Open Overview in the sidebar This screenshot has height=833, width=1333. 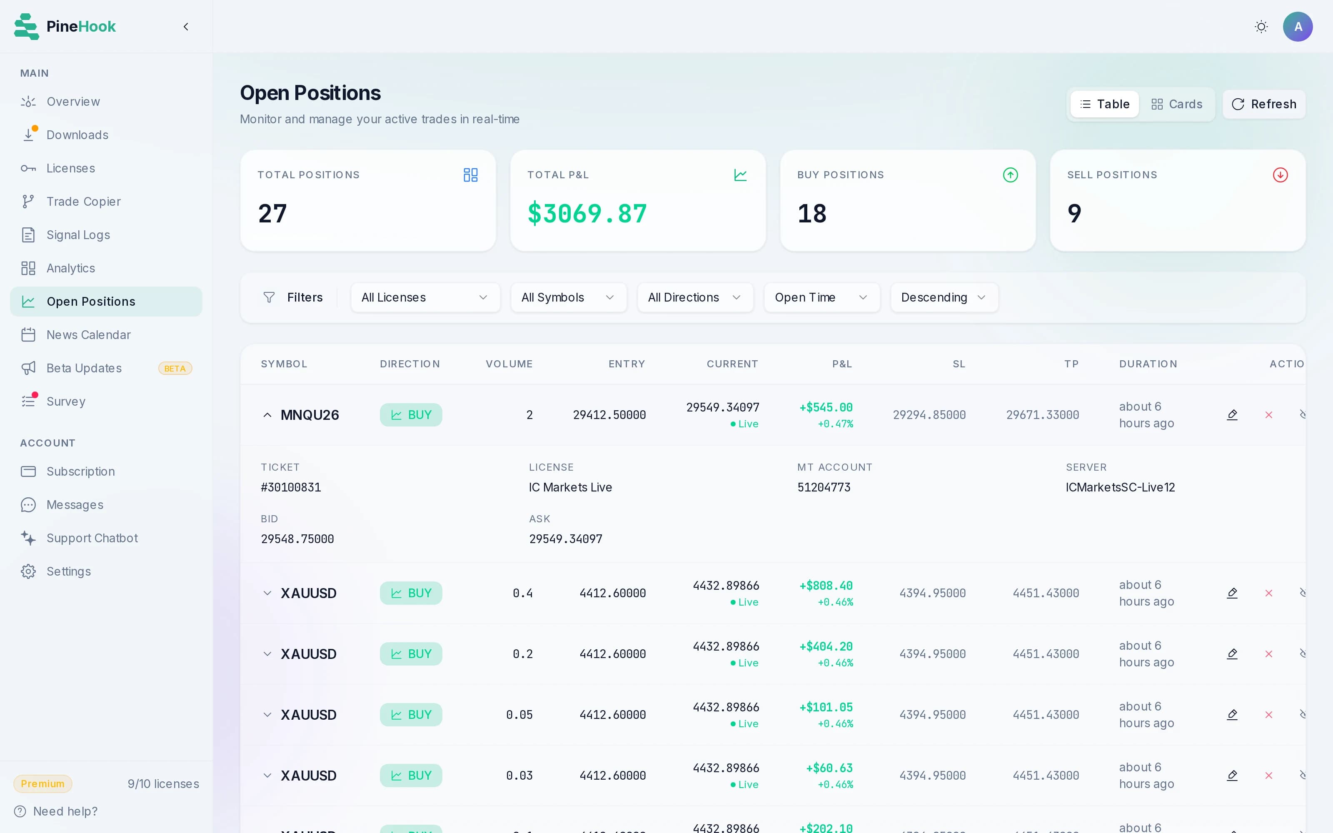[106, 101]
